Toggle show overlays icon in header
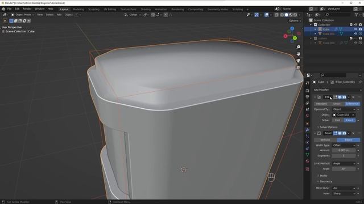Screen dimensions: 364x204 coord(267,15)
